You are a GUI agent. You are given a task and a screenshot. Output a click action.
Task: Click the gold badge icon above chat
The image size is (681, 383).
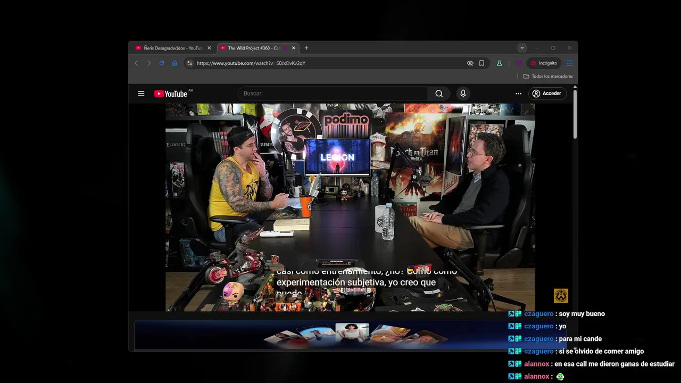pos(561,295)
